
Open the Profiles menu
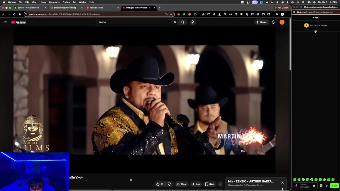66,2
